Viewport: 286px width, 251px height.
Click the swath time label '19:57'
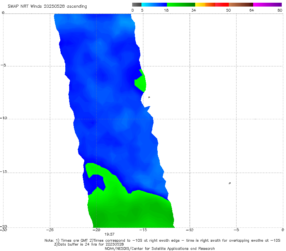tap(109, 234)
